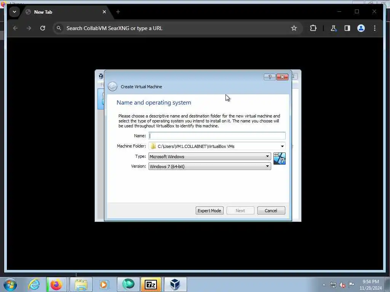Image resolution: width=390 pixels, height=292 pixels.
Task: Switch to VirtualBox in the taskbar
Action: tap(175, 284)
